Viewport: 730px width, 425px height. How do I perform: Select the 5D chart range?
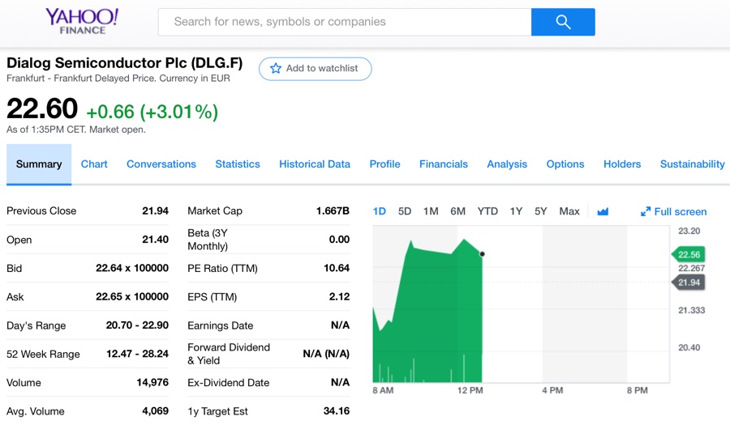coord(405,212)
